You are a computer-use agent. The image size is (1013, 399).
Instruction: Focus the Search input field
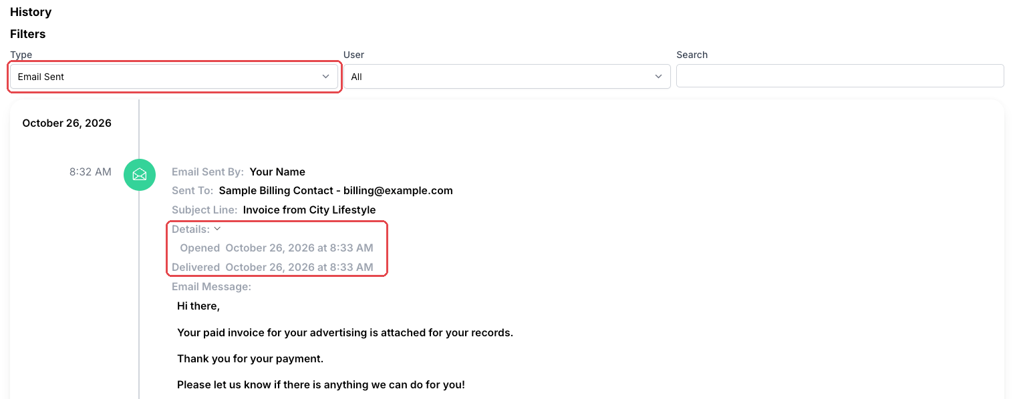(840, 76)
